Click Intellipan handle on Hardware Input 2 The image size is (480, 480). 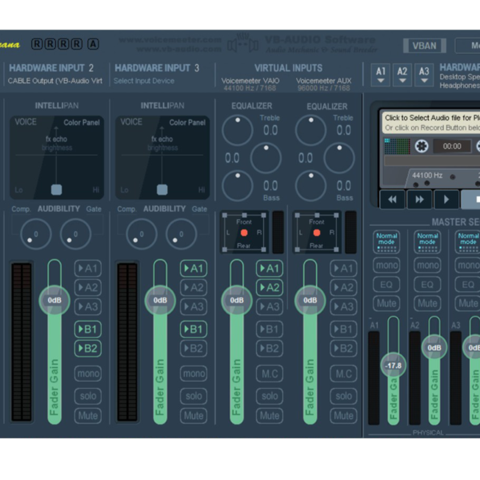(x=56, y=190)
